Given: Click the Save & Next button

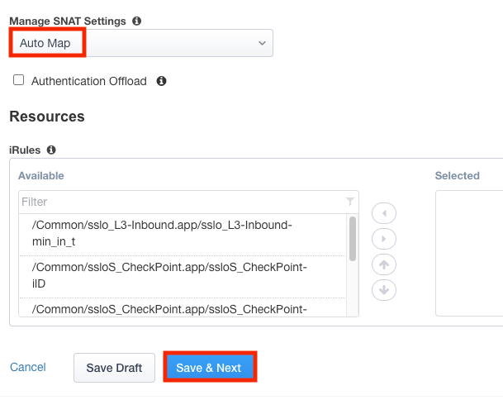Looking at the screenshot, I should (x=209, y=368).
